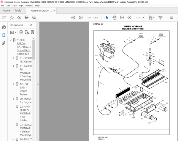Upload file to Document Cloud
Image resolution: width=178 pixels, height=141 pixels.
pyautogui.click(x=19, y=18)
